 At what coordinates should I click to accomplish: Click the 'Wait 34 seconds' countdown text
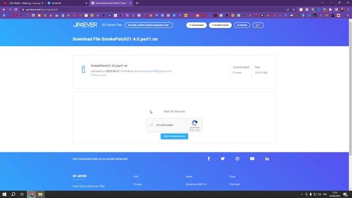pyautogui.click(x=174, y=111)
